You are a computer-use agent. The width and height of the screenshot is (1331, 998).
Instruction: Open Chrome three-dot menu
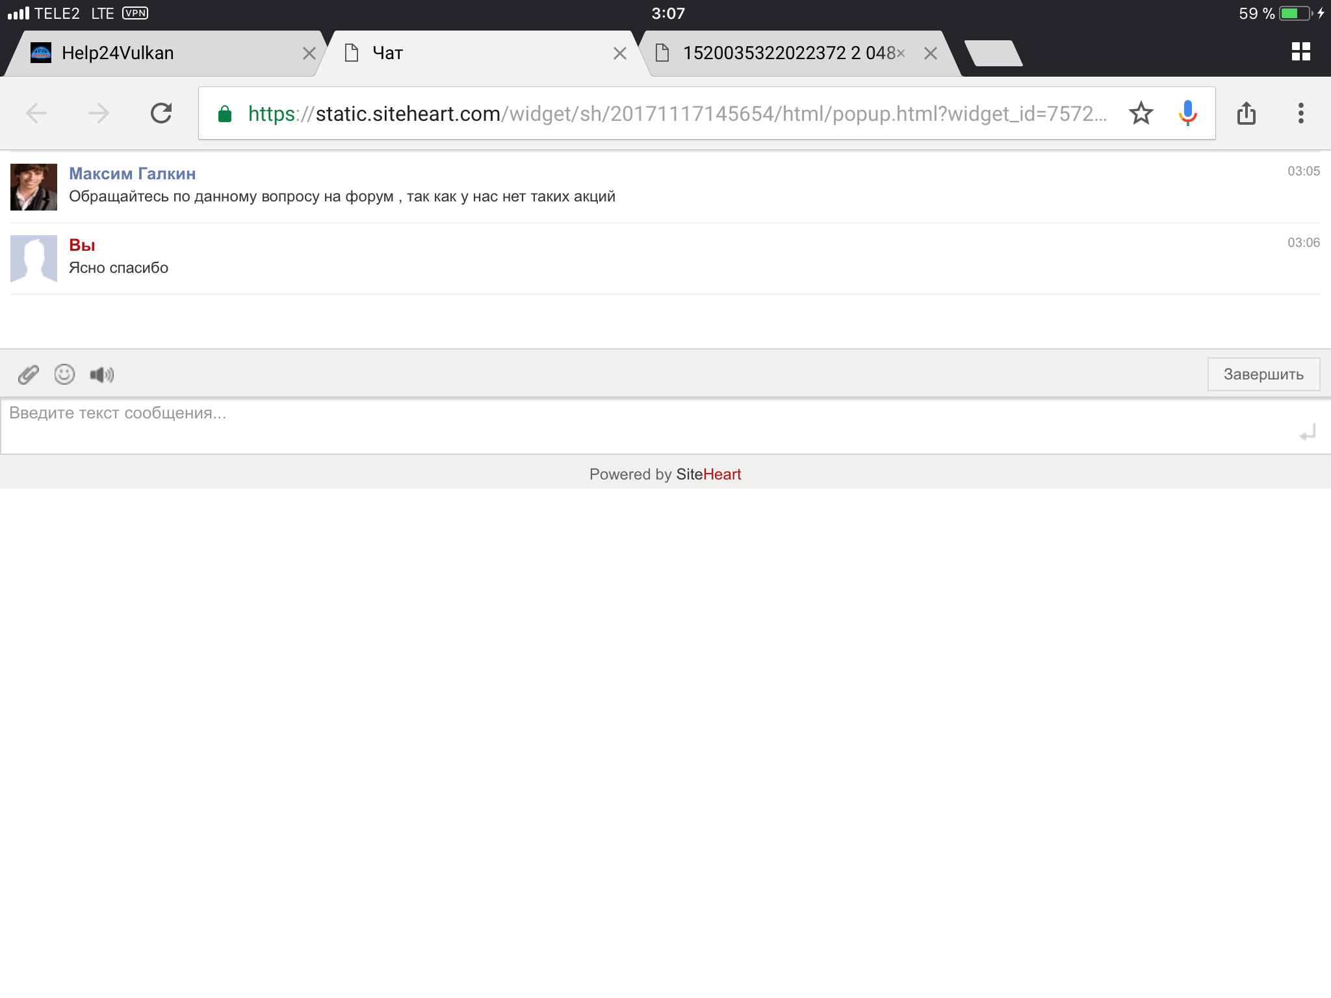pyautogui.click(x=1300, y=114)
